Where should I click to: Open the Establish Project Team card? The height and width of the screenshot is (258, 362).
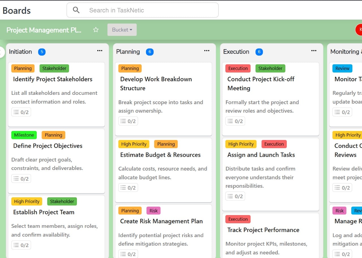tap(44, 212)
